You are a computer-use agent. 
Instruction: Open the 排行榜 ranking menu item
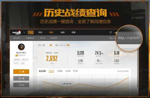[x=42, y=38]
